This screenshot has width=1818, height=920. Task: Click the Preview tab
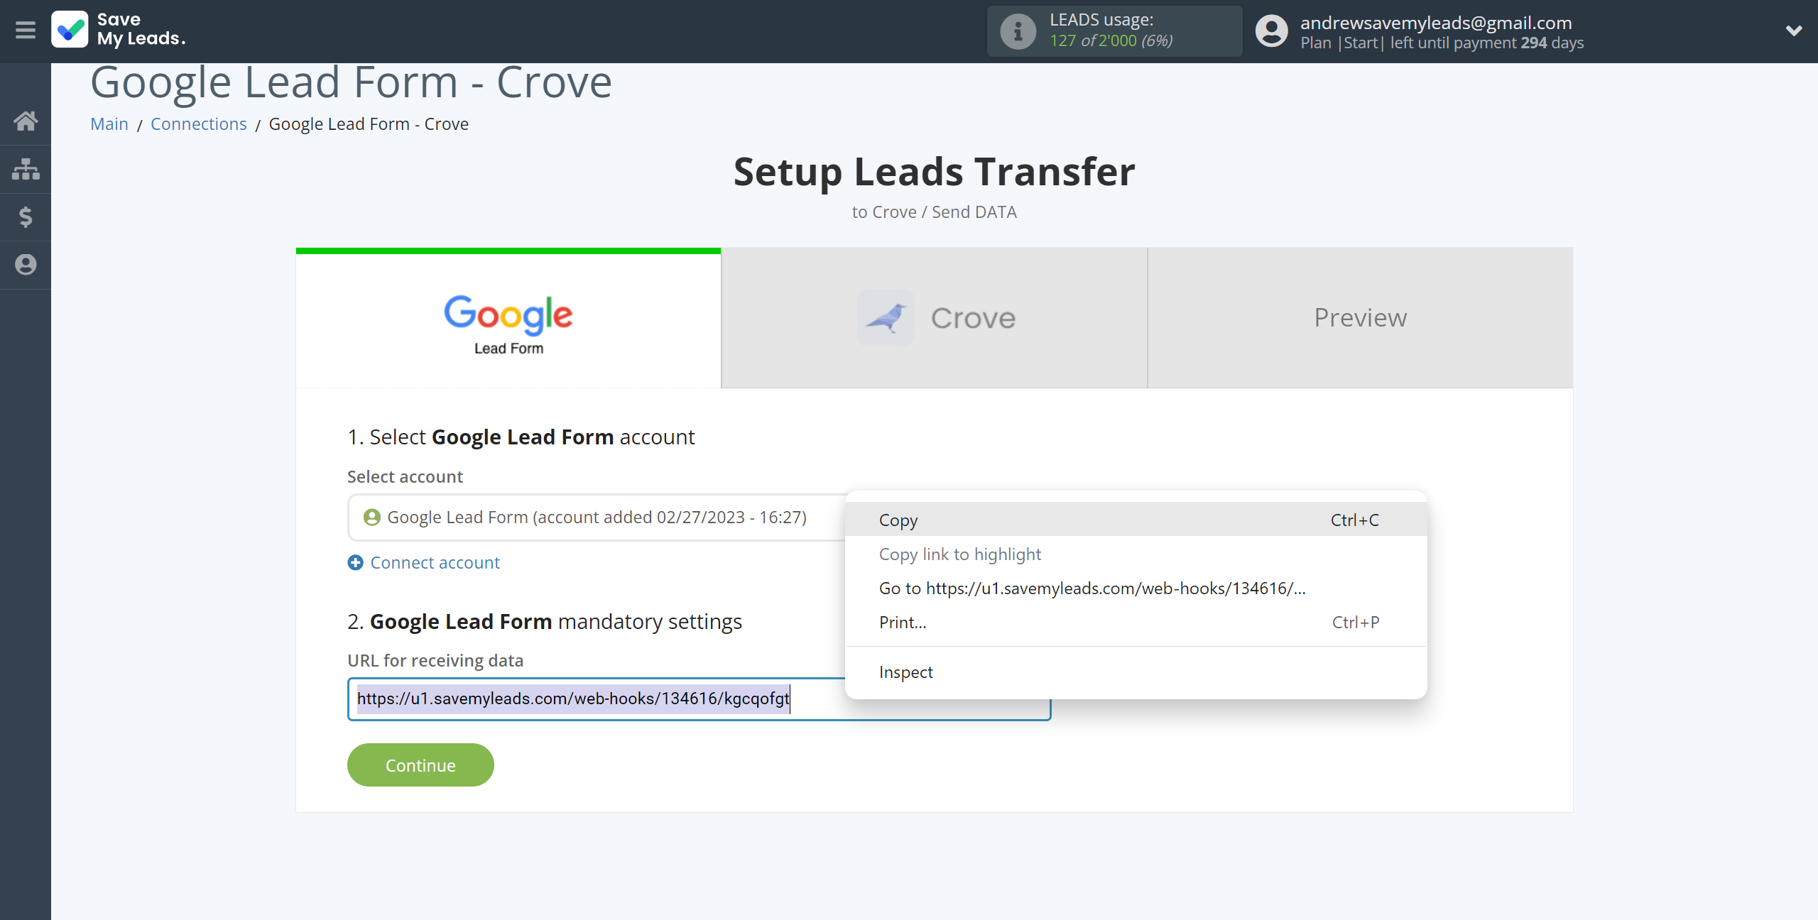[1360, 317]
